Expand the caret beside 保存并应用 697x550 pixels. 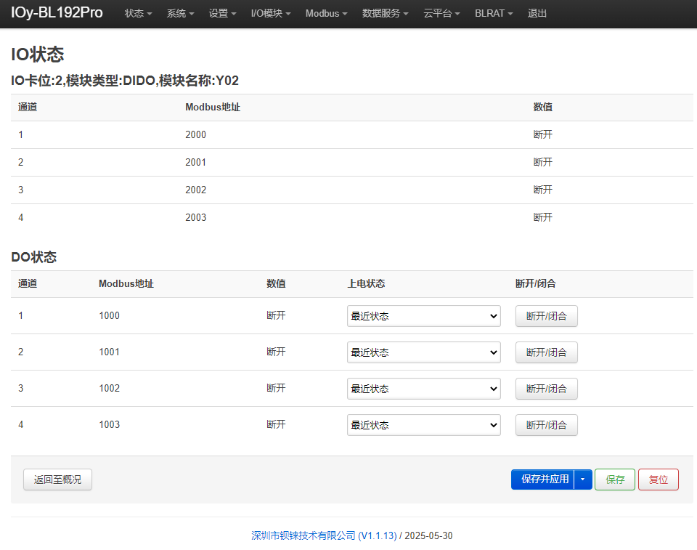583,480
